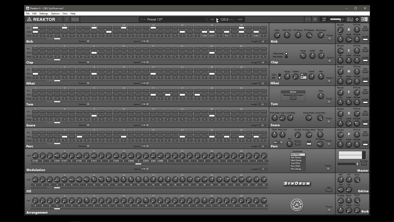The width and height of the screenshot is (394, 222).
Task: Open the Perc waveform Saw dropdown
Action: tap(278, 142)
